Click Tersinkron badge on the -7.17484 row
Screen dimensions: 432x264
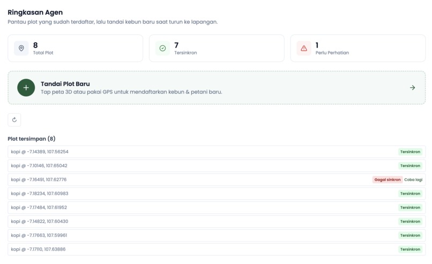click(410, 207)
